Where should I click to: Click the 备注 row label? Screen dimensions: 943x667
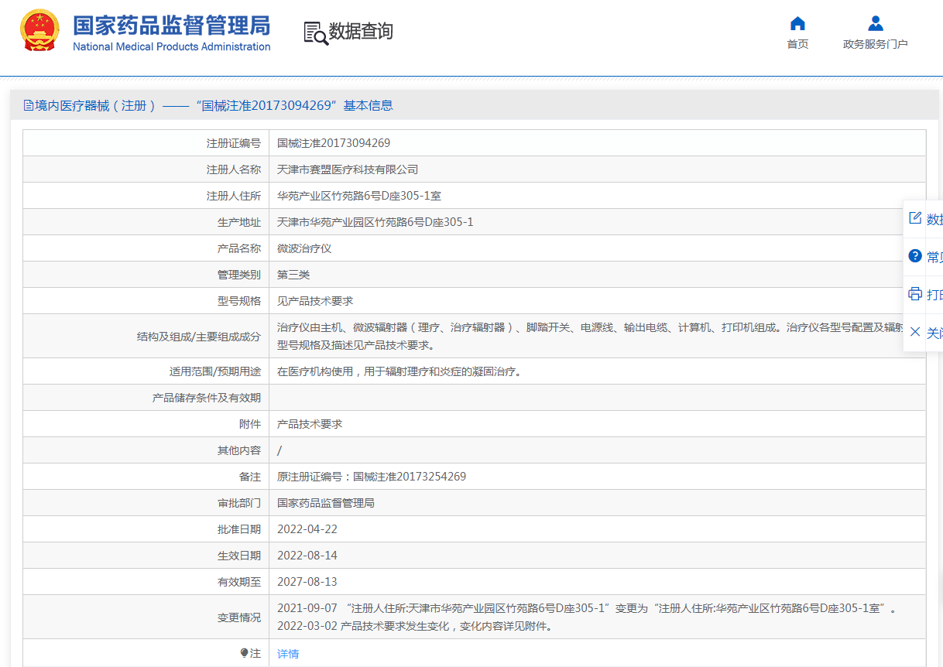pyautogui.click(x=250, y=477)
